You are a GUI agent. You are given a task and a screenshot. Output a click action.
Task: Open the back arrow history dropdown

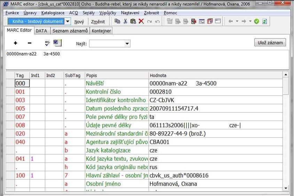click(x=237, y=21)
